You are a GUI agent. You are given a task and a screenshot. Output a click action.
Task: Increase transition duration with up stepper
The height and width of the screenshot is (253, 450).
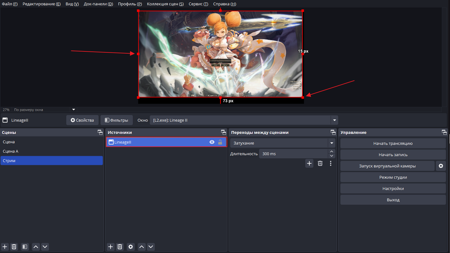[331, 151]
